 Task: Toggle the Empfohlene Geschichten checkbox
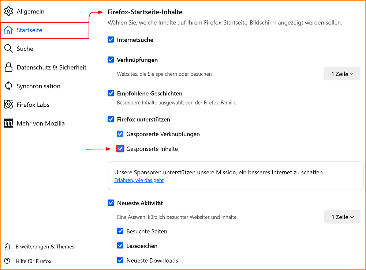click(111, 94)
